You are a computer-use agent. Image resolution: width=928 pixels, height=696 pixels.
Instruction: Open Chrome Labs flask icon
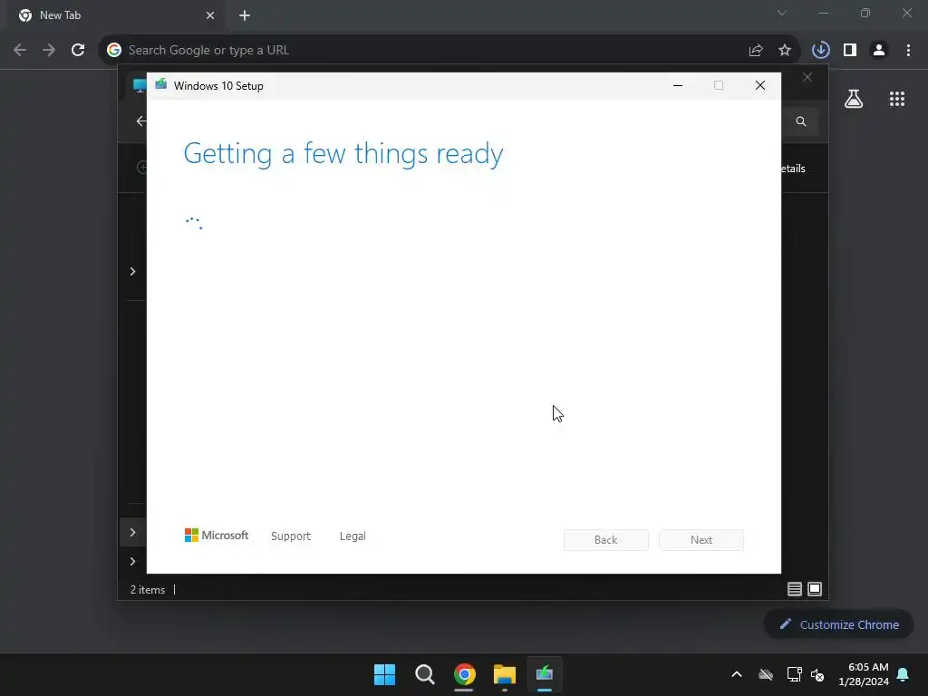854,99
